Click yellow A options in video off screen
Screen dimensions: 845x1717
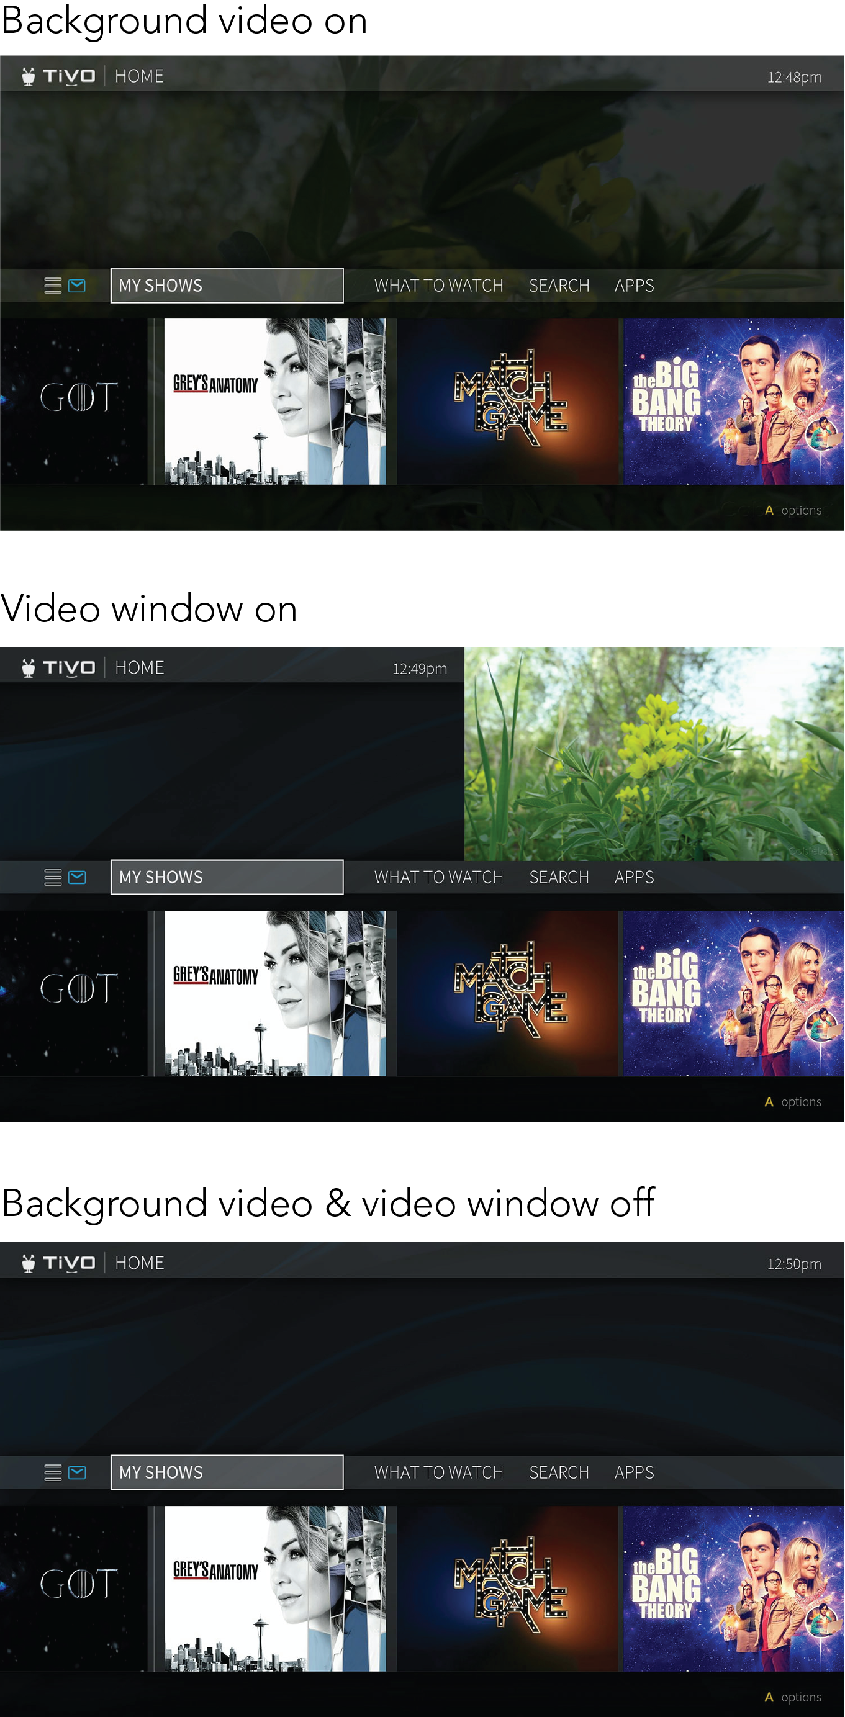[x=793, y=1697]
